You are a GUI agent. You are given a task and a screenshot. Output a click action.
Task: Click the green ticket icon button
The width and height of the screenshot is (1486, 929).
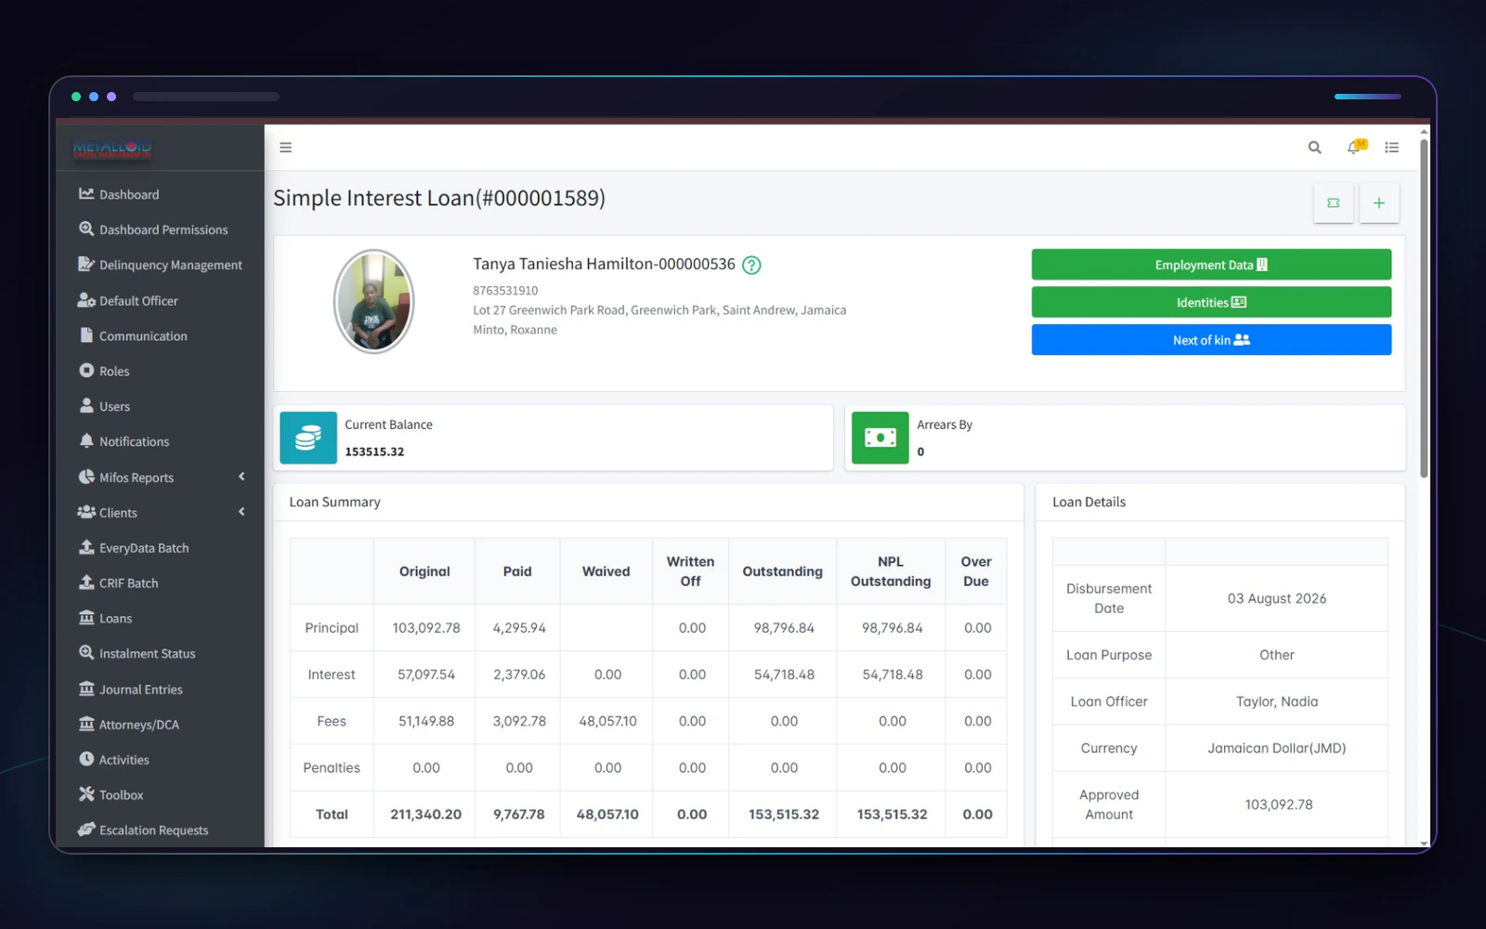[1334, 203]
